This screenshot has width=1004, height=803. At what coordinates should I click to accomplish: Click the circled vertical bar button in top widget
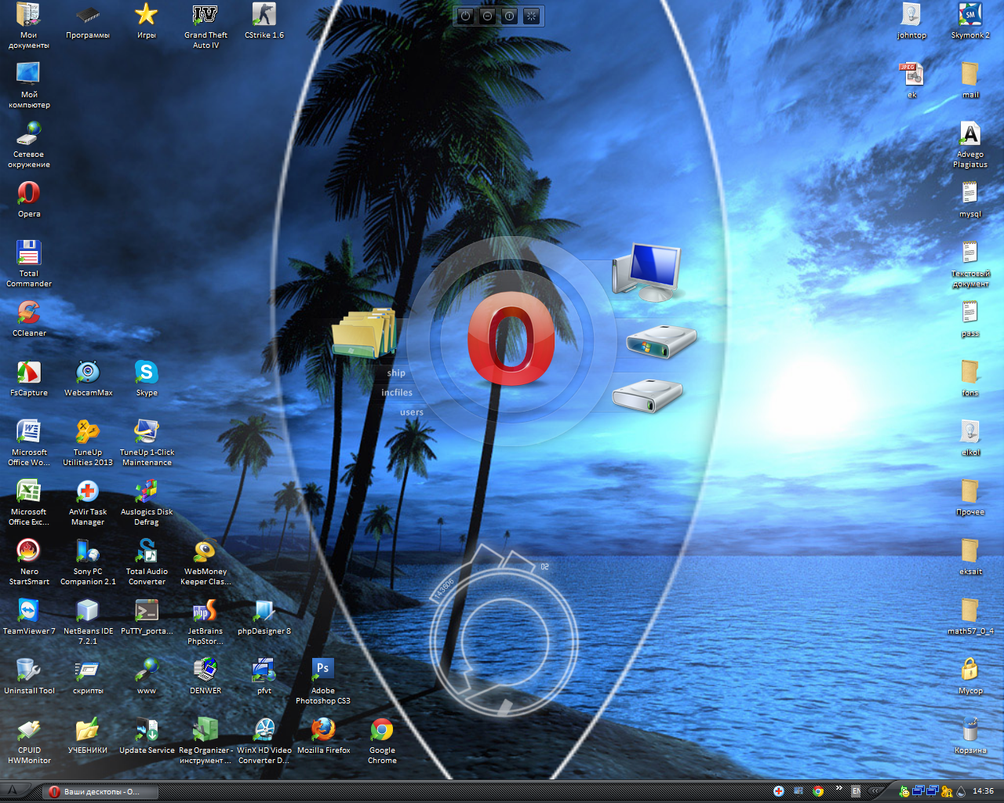click(x=510, y=16)
